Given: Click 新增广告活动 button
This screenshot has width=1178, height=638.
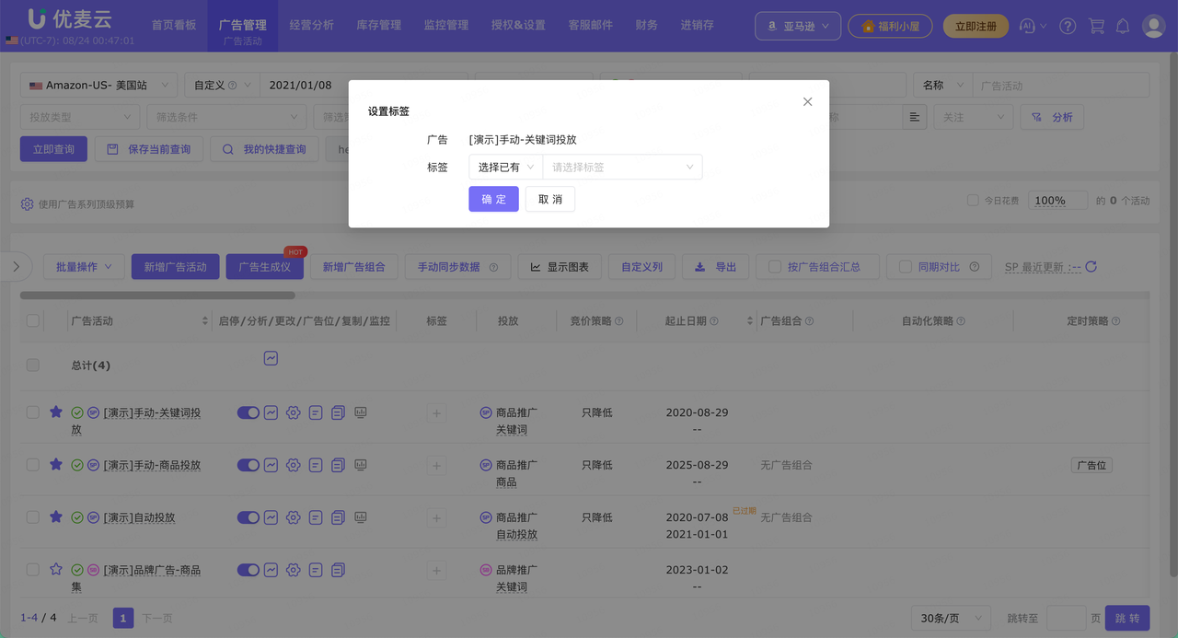Looking at the screenshot, I should tap(175, 267).
